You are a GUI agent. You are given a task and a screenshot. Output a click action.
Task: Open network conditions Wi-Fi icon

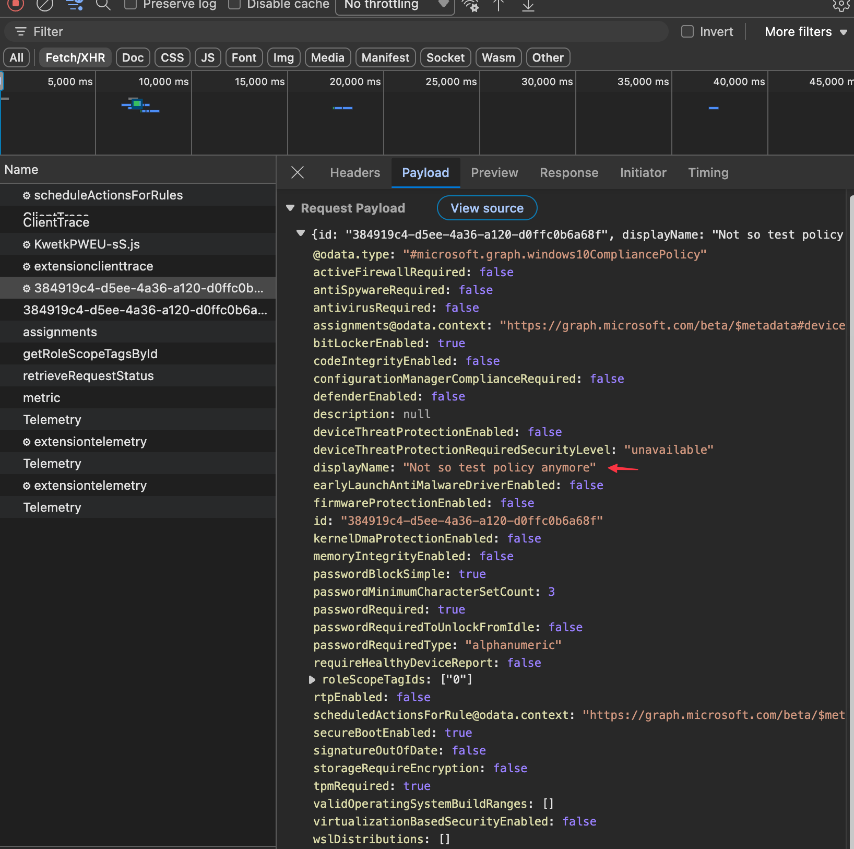(471, 5)
